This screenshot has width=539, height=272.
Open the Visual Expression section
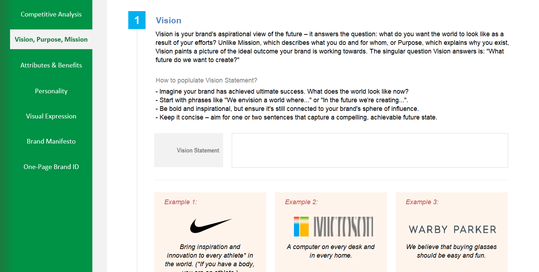coord(51,116)
